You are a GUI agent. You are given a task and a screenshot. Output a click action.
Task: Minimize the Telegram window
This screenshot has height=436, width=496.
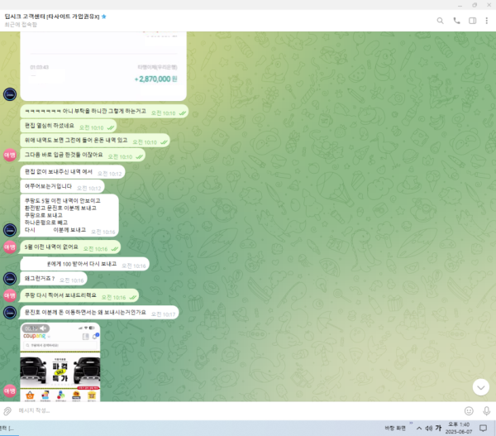460,6
